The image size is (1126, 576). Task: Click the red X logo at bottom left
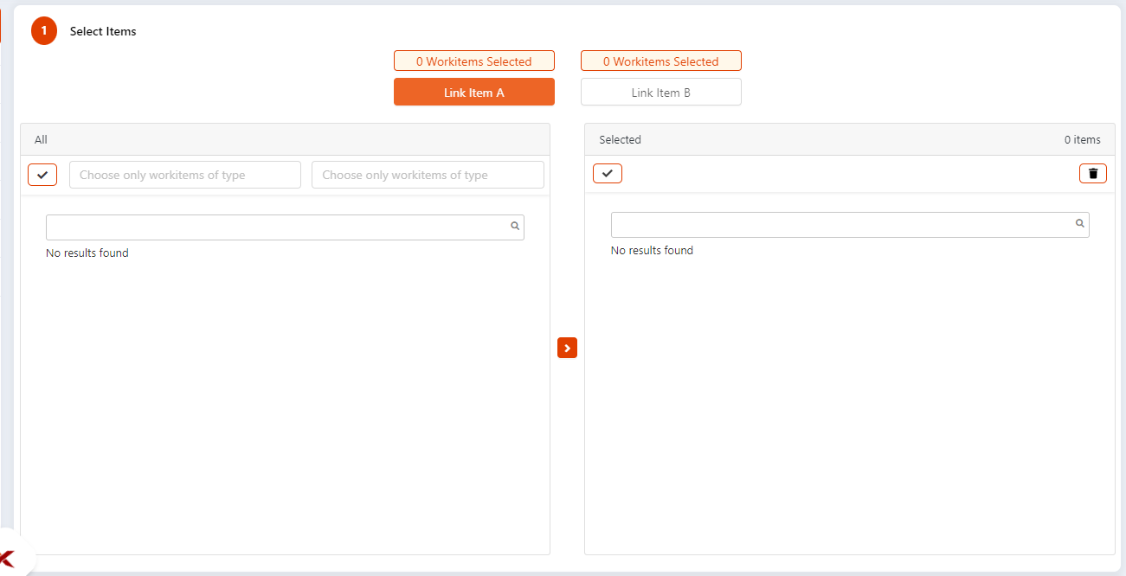click(7, 558)
